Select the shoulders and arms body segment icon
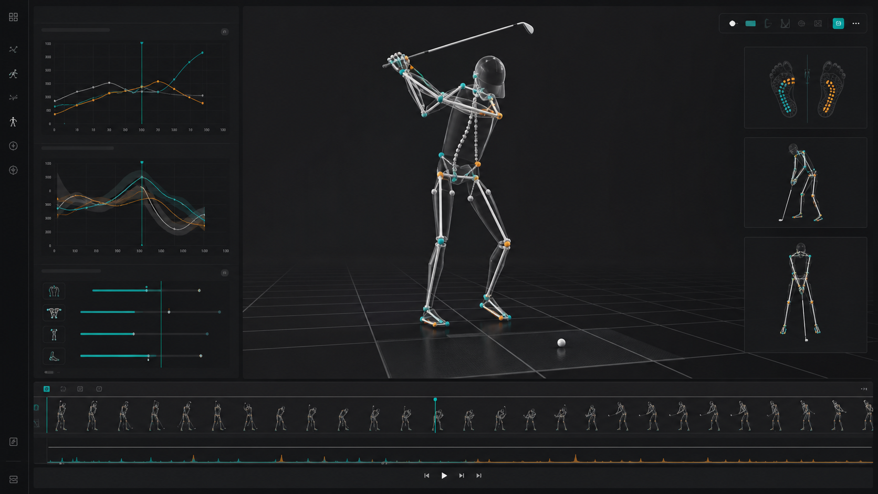The height and width of the screenshot is (494, 878). point(54,291)
